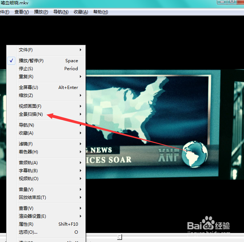
Task: Expand the 滤镜(F) submenu
Action: click(51, 144)
